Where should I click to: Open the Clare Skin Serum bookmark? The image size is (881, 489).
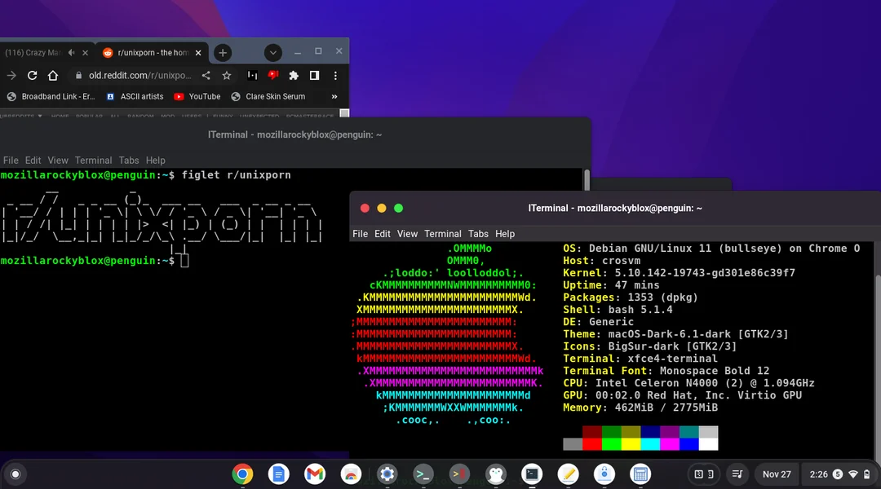coord(268,96)
